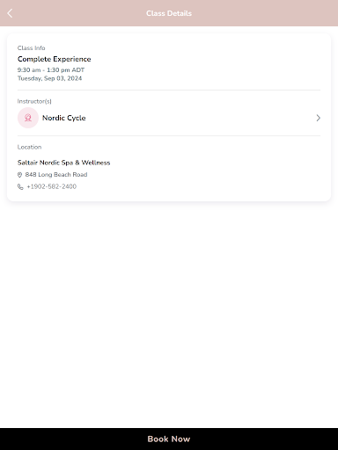Book the class with Book Now
Screen dimensions: 338x450
[169, 439]
